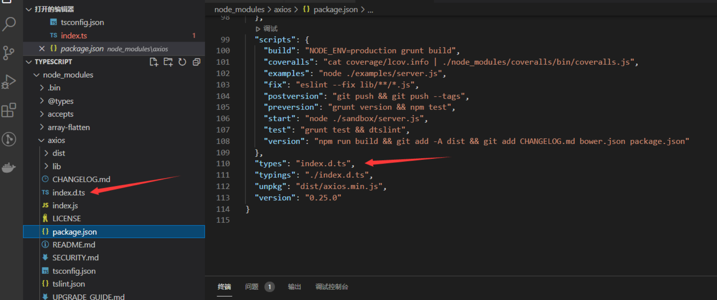The image size is (717, 300).
Task: Expand the .bin folder
Action: click(x=42, y=88)
